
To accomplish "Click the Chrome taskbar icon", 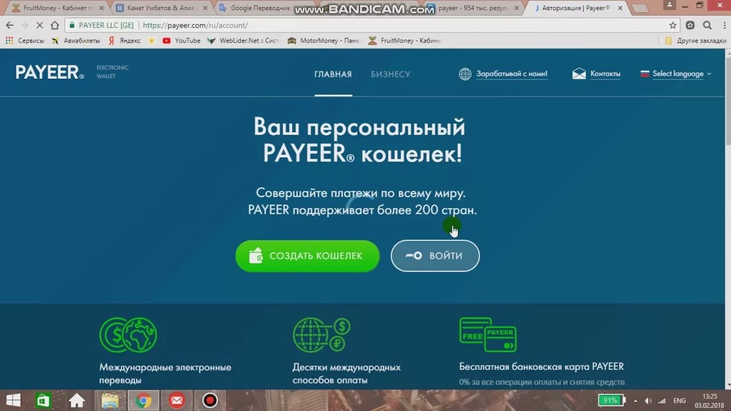I will [143, 401].
